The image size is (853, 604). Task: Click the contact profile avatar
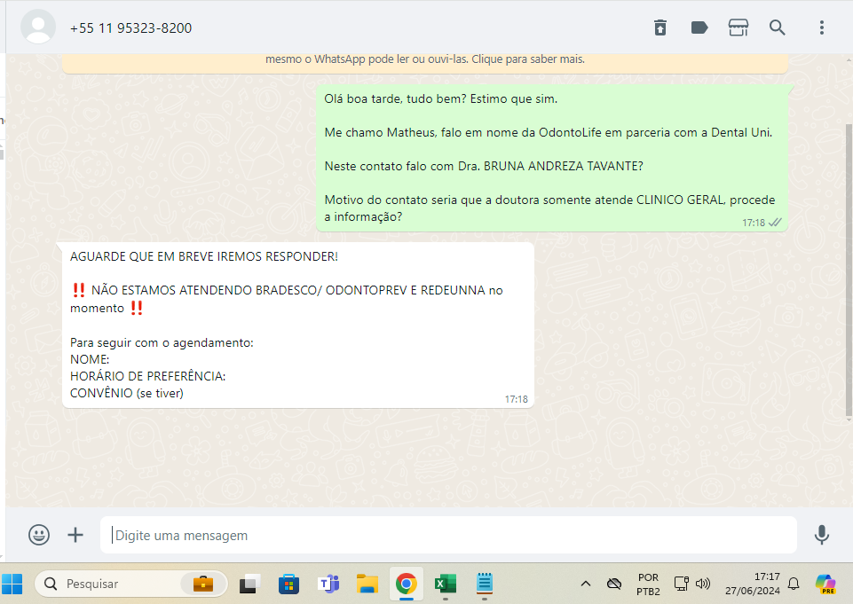[x=38, y=27]
